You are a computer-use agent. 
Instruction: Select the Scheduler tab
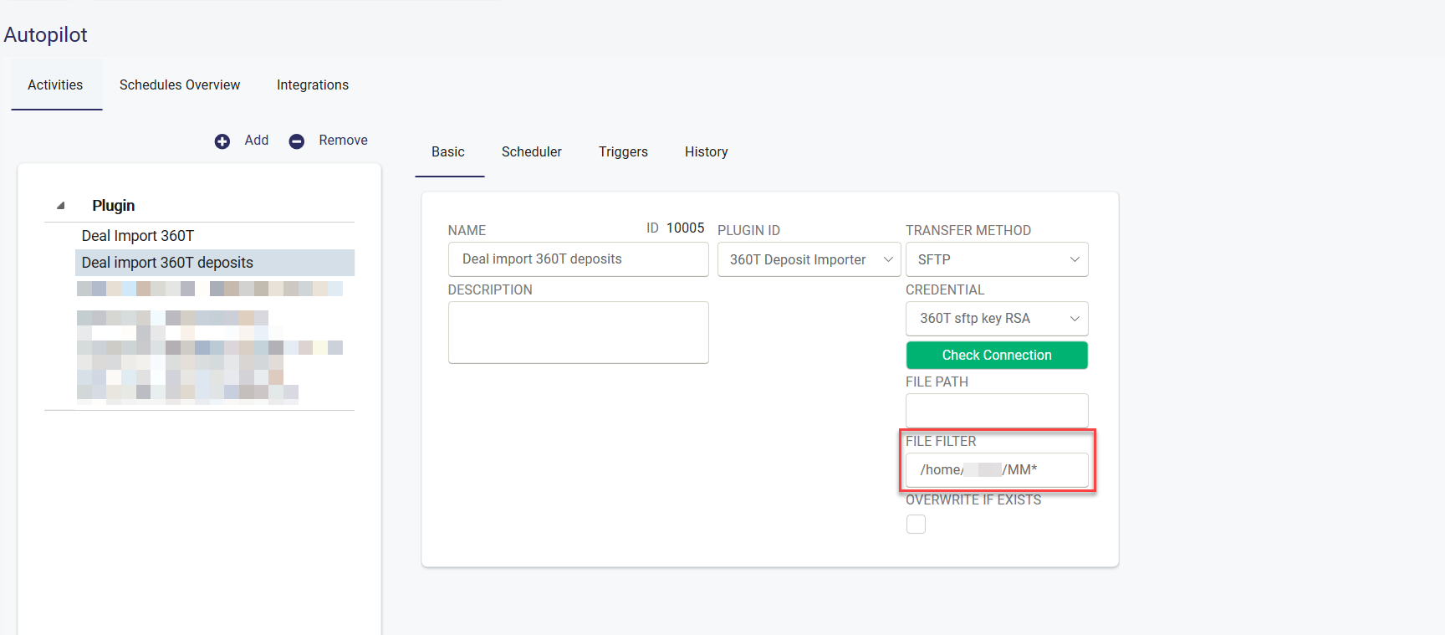tap(532, 151)
